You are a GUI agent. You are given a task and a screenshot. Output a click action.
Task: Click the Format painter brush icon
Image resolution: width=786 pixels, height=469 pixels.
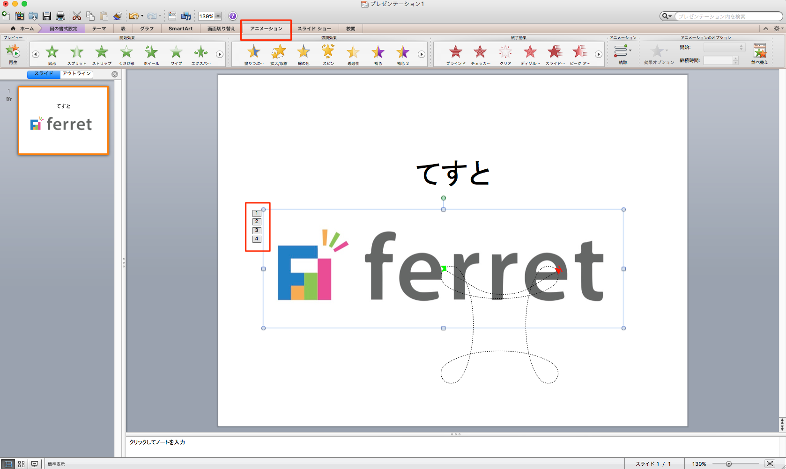[118, 16]
